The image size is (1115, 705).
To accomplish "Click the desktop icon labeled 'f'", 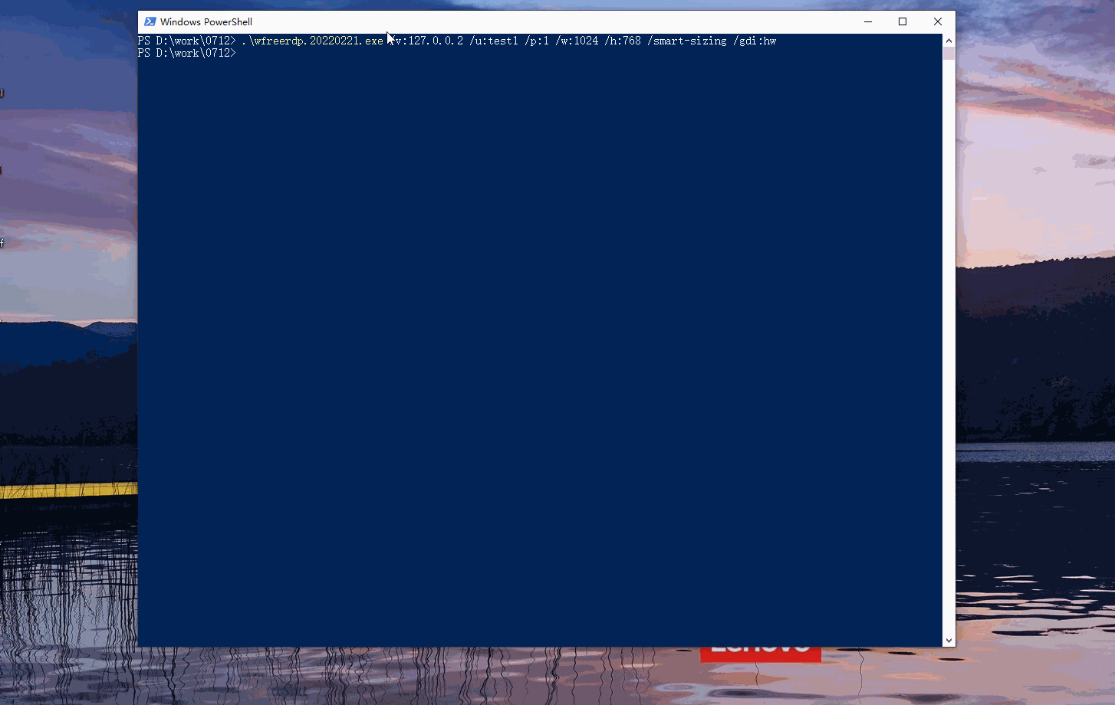I will [x=3, y=242].
